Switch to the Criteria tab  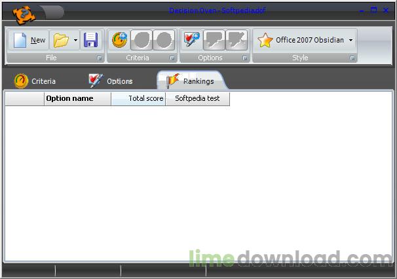[x=35, y=81]
